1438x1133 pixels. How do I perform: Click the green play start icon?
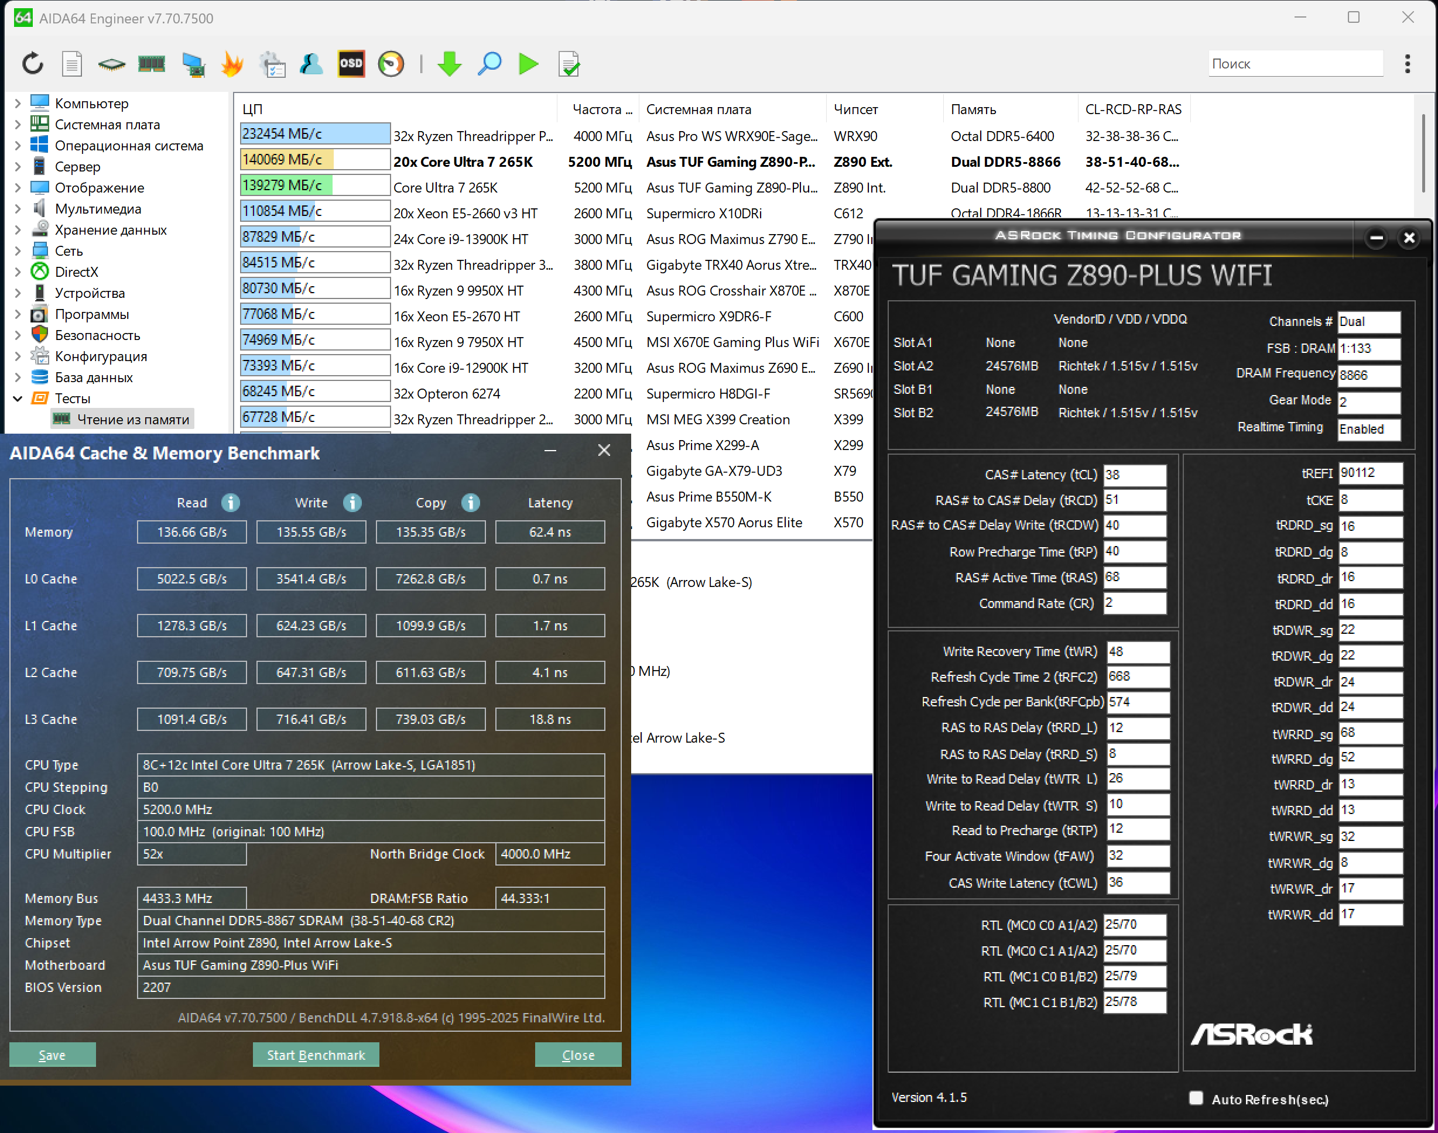pos(528,64)
